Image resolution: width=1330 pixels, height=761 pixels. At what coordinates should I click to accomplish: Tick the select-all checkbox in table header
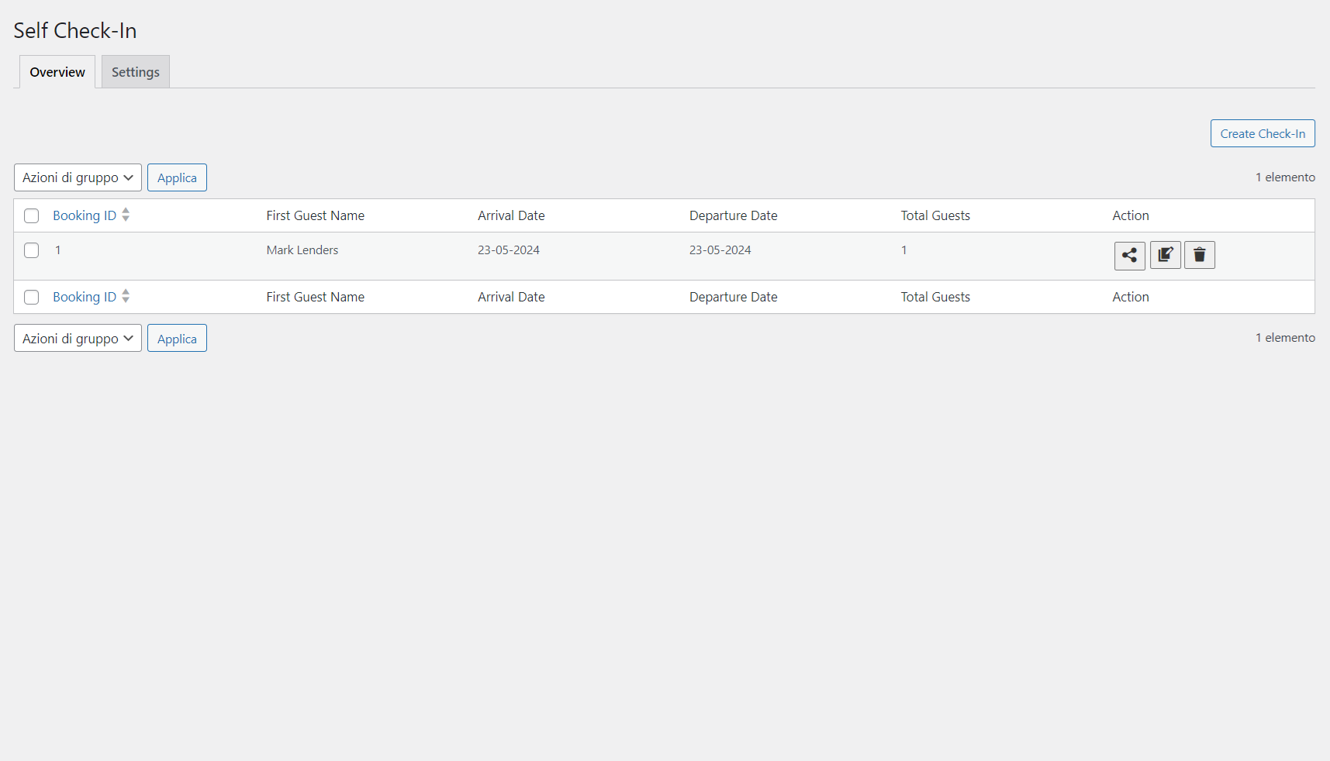tap(32, 216)
